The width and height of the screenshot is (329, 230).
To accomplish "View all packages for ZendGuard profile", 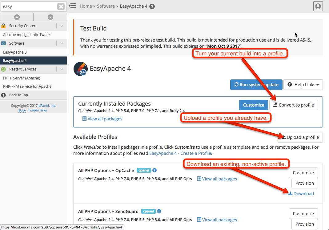I will [x=217, y=220].
